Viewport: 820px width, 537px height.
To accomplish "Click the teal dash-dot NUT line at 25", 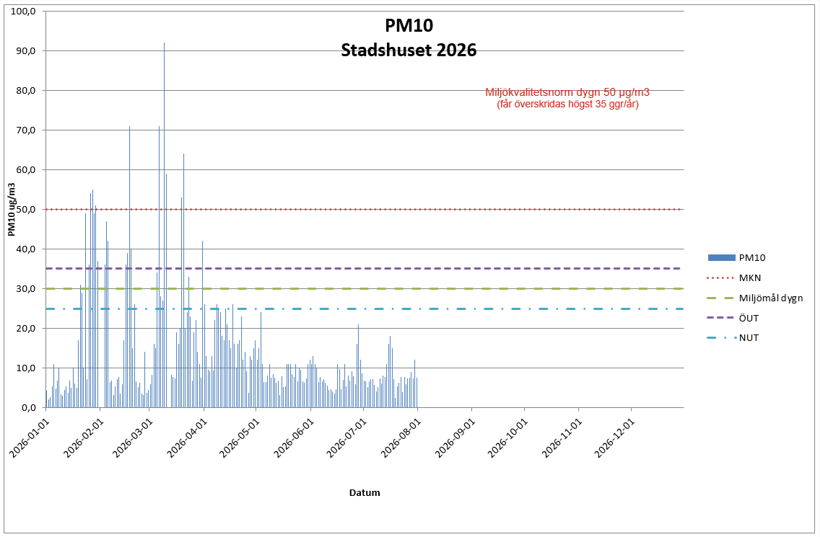I will pos(365,309).
